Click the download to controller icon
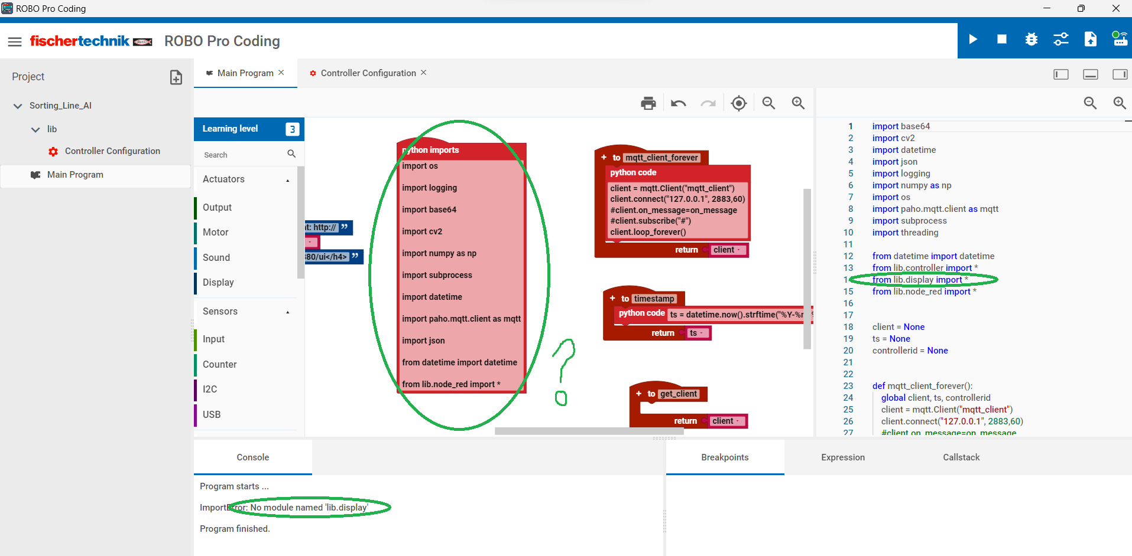The height and width of the screenshot is (556, 1132). (x=1091, y=39)
